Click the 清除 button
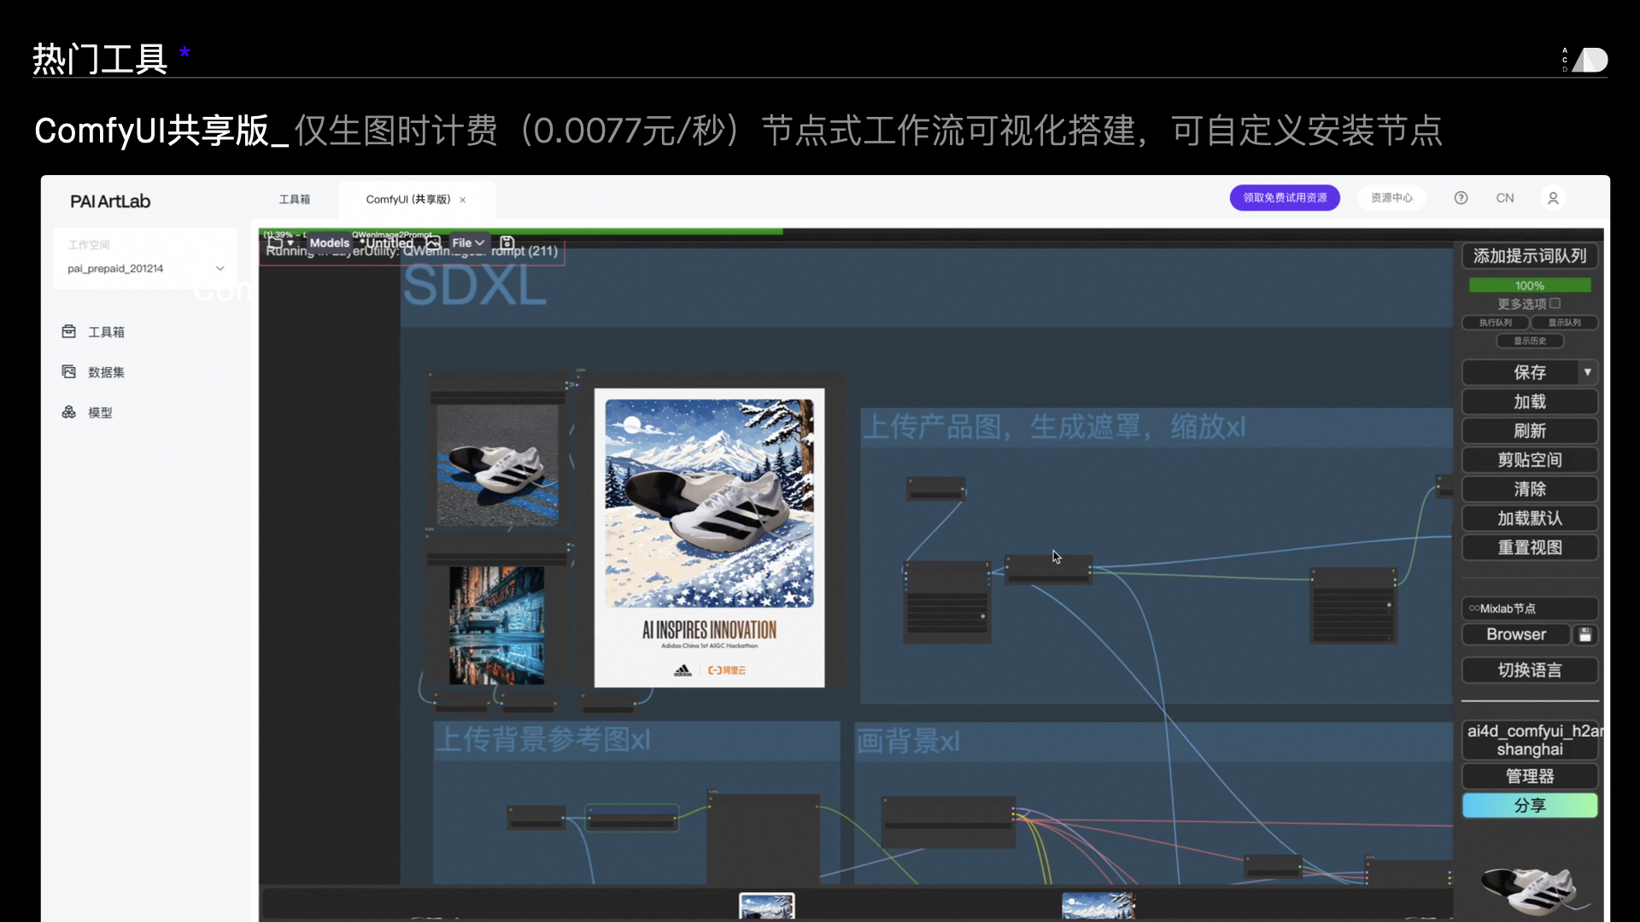This screenshot has width=1640, height=922. 1530,489
